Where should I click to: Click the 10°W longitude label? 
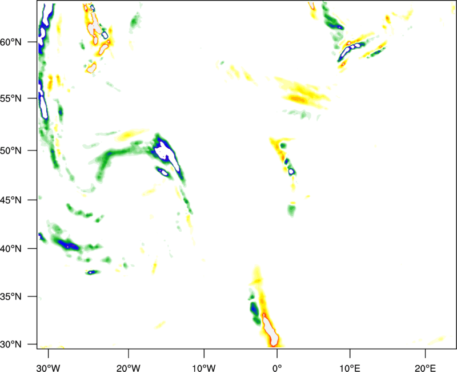204,368
